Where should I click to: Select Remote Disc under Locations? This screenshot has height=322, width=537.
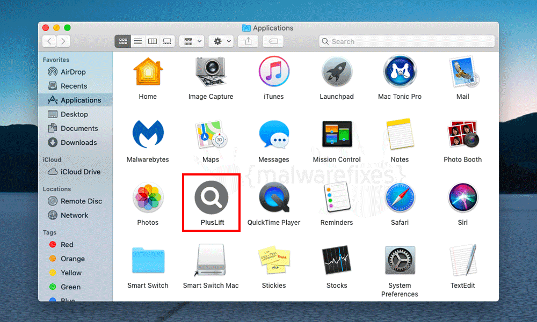[75, 201]
